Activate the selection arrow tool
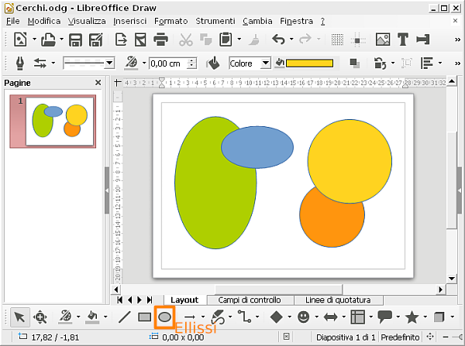 coord(20,317)
